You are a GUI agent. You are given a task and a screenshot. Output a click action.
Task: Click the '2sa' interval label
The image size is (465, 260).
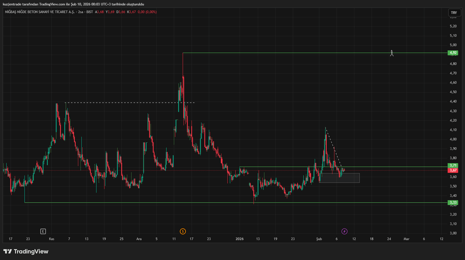pos(80,12)
